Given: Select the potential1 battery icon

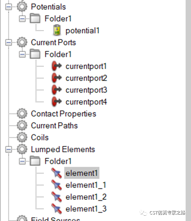Looking at the screenshot, I should [x=57, y=30].
